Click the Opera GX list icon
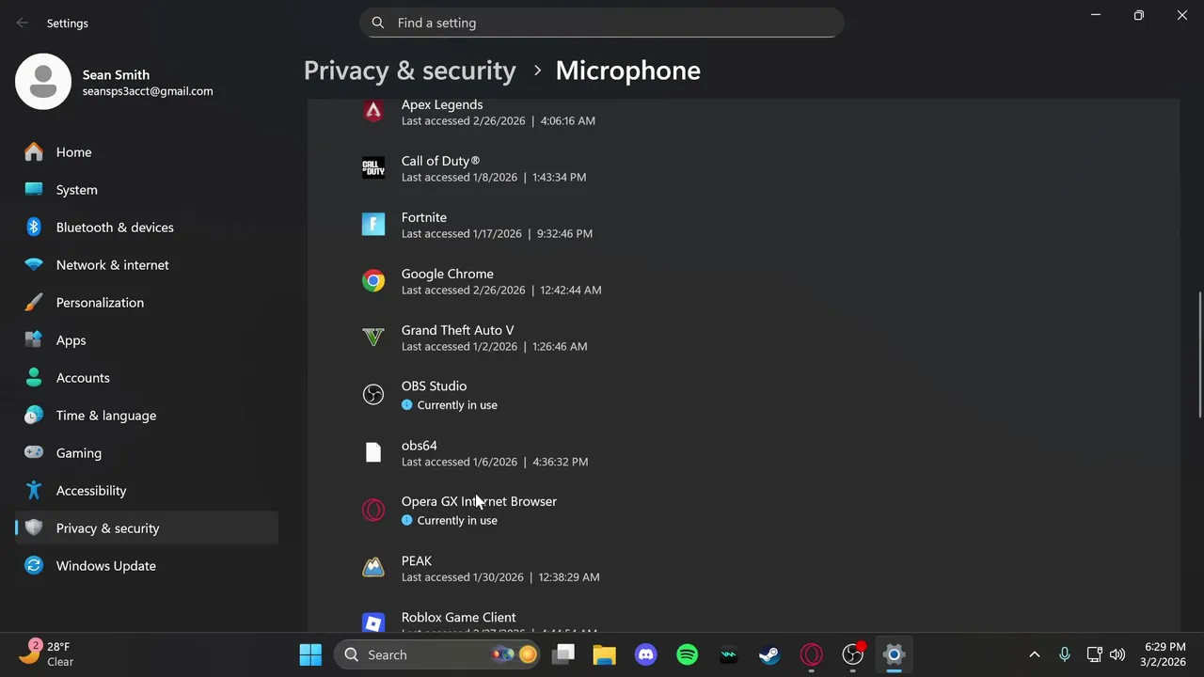The width and height of the screenshot is (1204, 677). click(373, 510)
